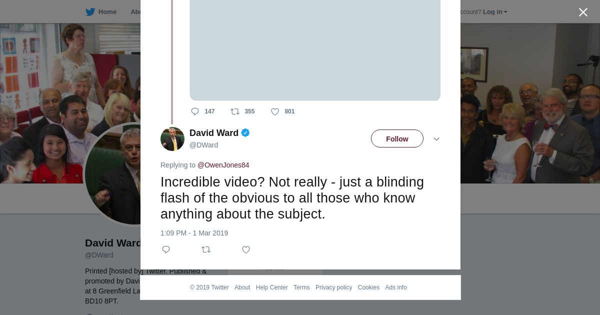Open David Ward's small avatar in tweet
The height and width of the screenshot is (315, 600).
pyautogui.click(x=172, y=139)
